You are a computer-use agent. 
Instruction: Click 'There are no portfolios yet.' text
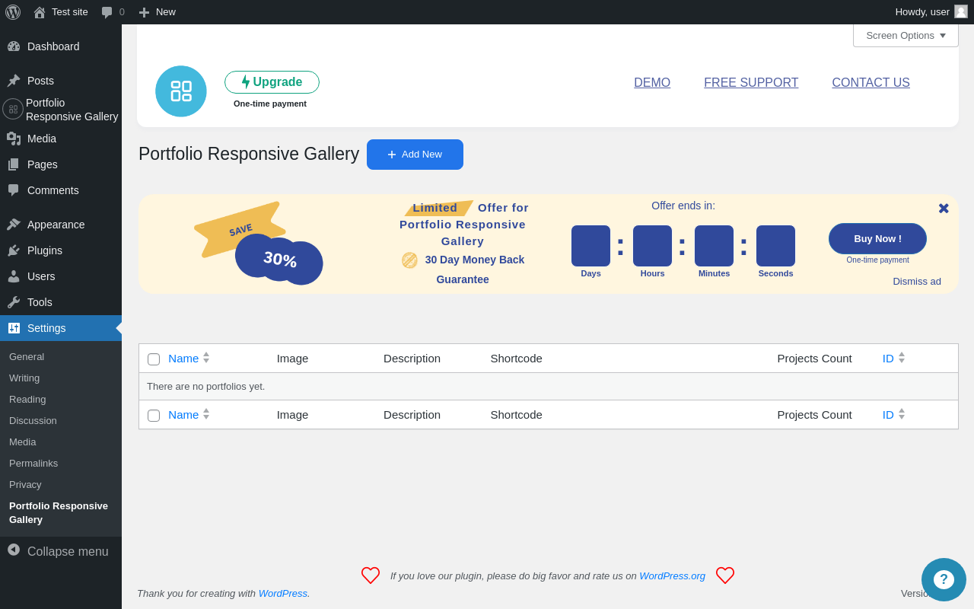(206, 387)
